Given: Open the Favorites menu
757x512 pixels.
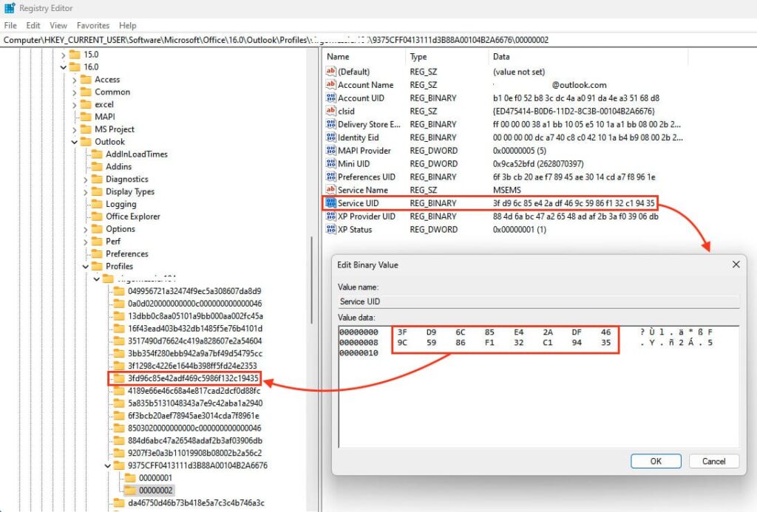Looking at the screenshot, I should (x=93, y=25).
